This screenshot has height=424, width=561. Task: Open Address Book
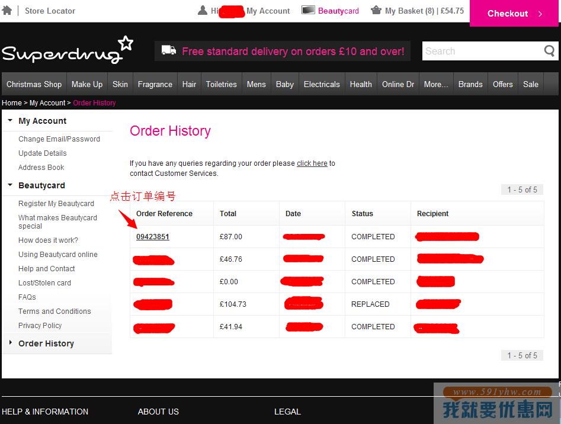(41, 168)
